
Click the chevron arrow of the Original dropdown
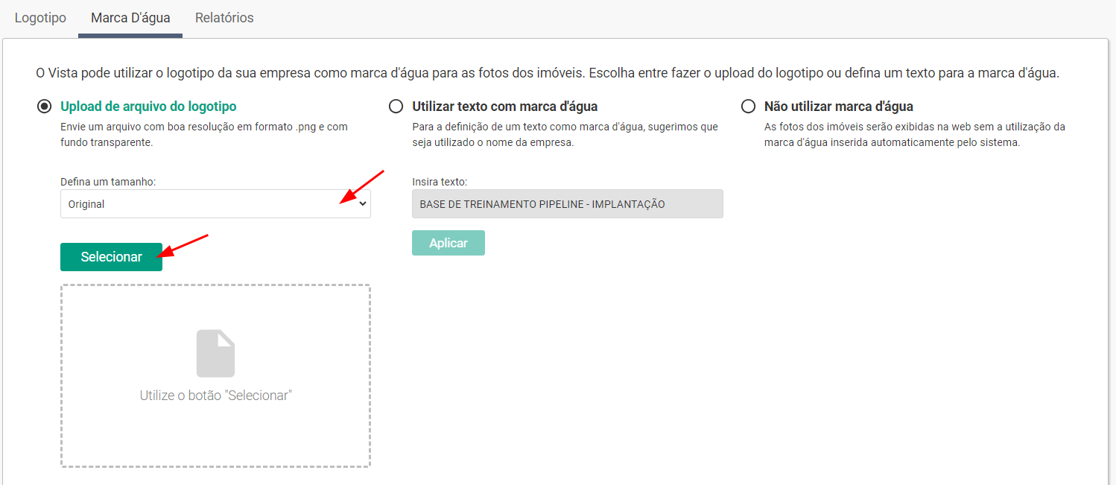[x=363, y=204]
